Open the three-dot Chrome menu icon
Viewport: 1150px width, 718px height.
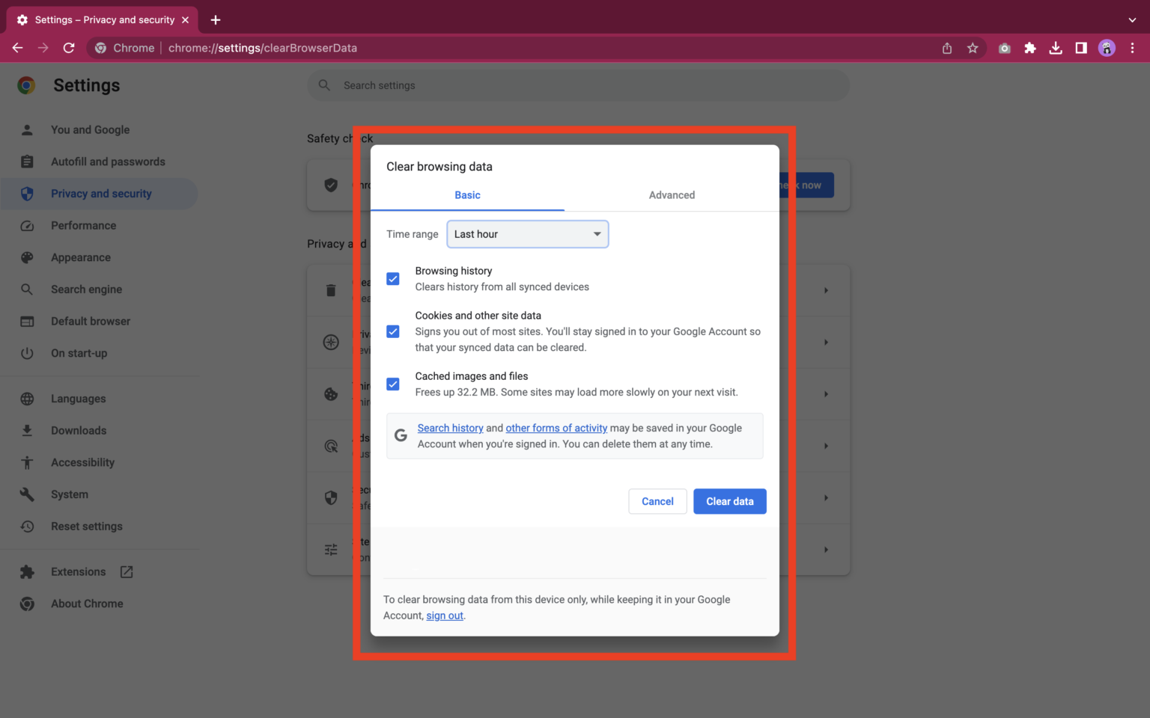1133,47
